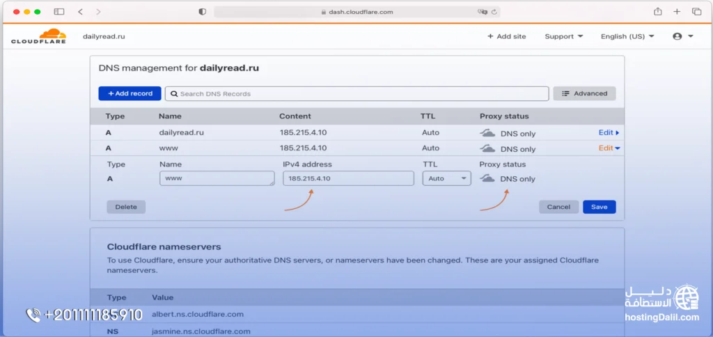This screenshot has height=337, width=713.
Task: Toggle proxy status cloud in edit form
Action: click(x=487, y=178)
